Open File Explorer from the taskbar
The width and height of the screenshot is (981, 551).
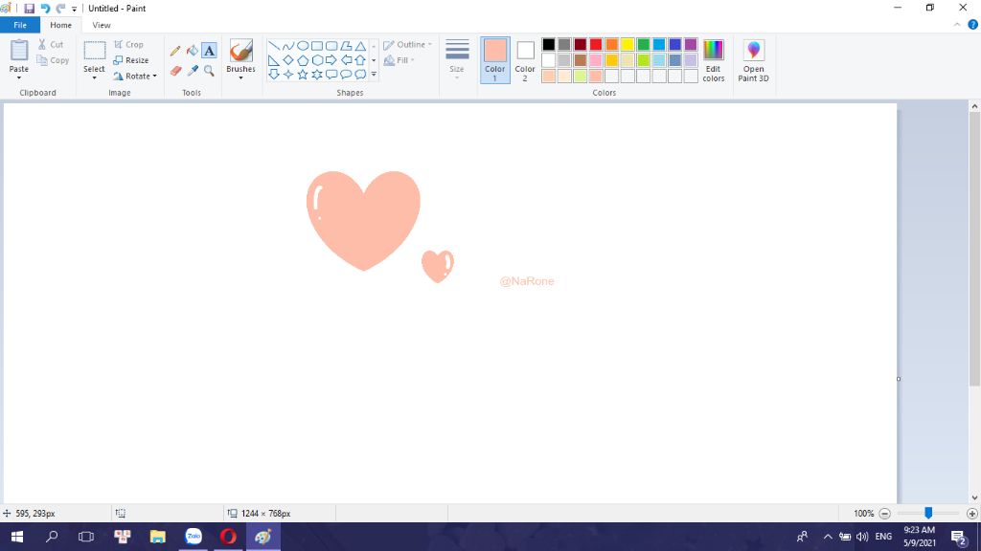pos(158,537)
